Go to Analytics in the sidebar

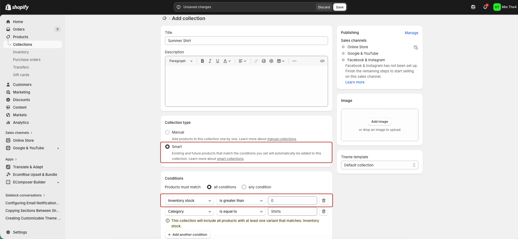pyautogui.click(x=21, y=122)
